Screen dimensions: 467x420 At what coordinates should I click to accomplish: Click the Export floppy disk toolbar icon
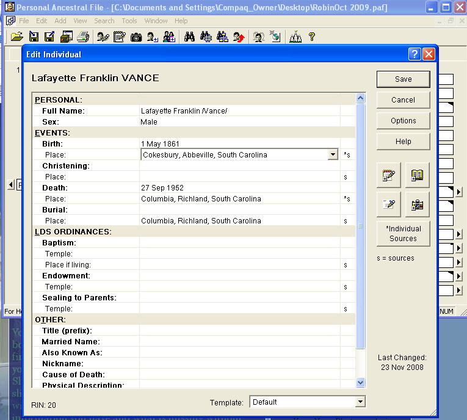click(x=49, y=37)
